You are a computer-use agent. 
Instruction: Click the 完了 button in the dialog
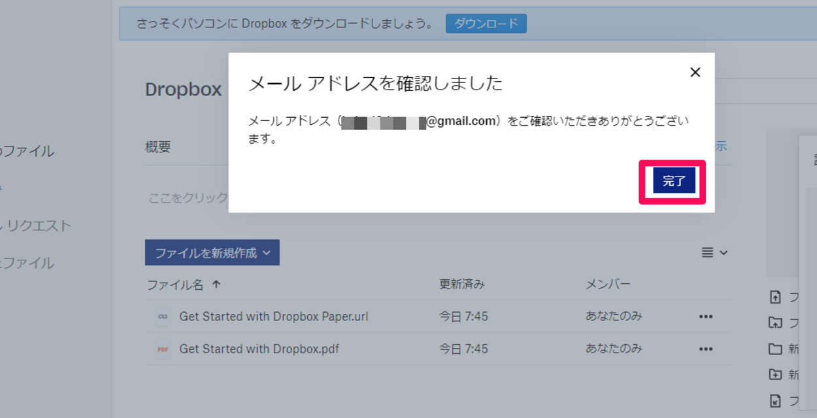coord(674,181)
